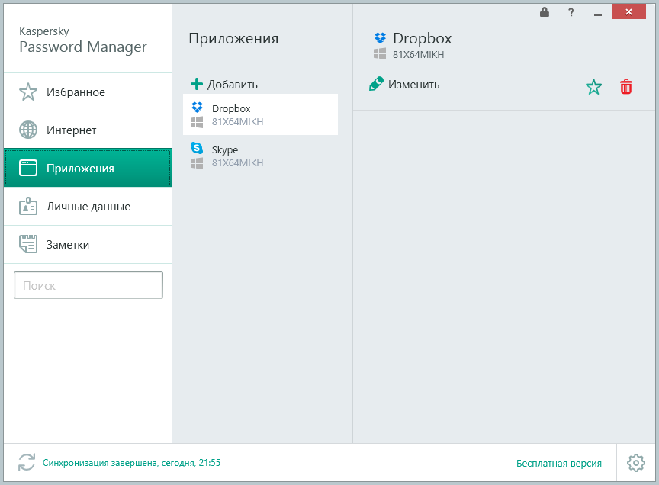Click the ID badge icon beside Личные данные
The height and width of the screenshot is (485, 659).
pos(28,206)
